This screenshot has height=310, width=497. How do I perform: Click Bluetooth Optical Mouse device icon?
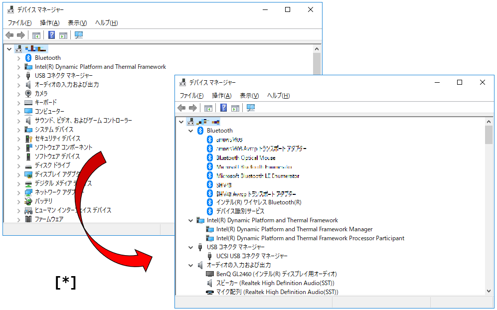tap(209, 157)
